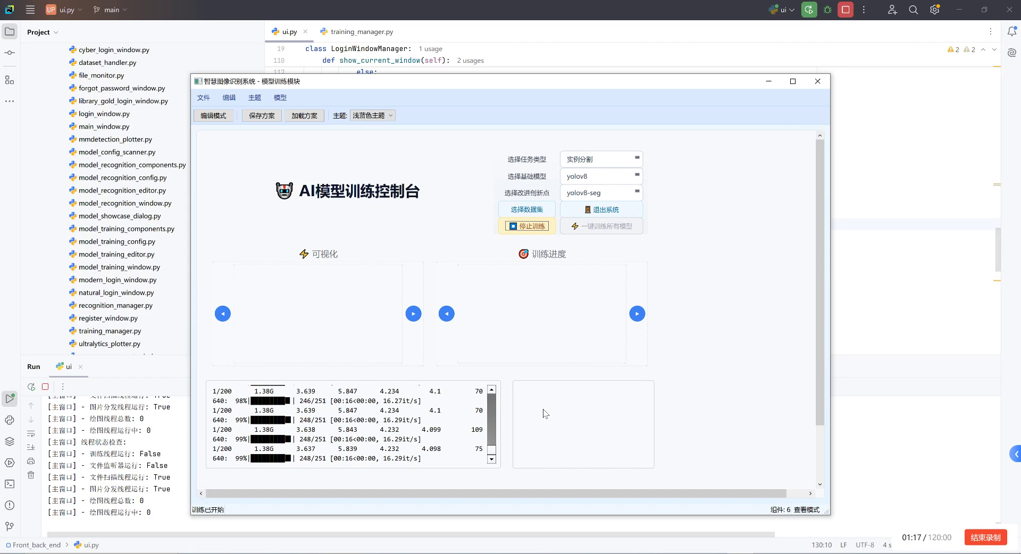Open the Services tool window icon
The image size is (1021, 554).
click(x=10, y=463)
